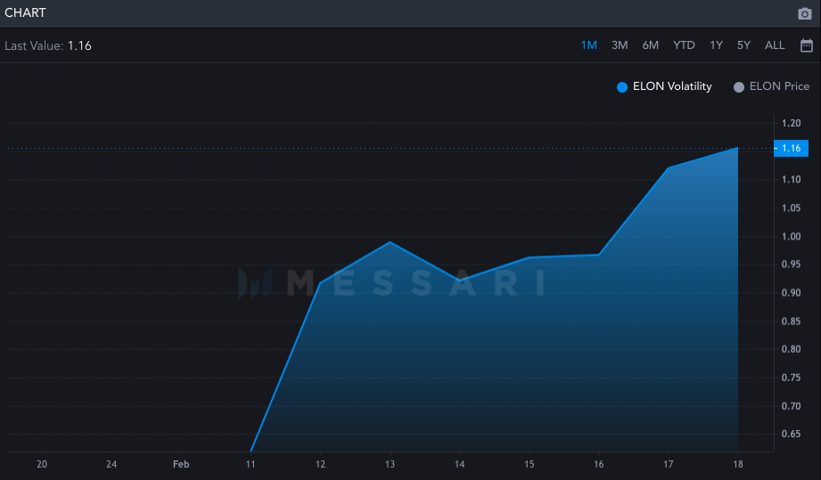Click the 0.65 value axis label
The height and width of the screenshot is (480, 821).
pos(791,434)
